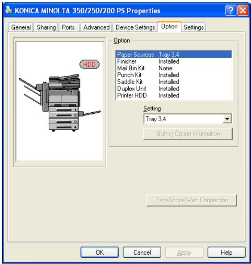Select the Printer HDD row

click(174, 95)
